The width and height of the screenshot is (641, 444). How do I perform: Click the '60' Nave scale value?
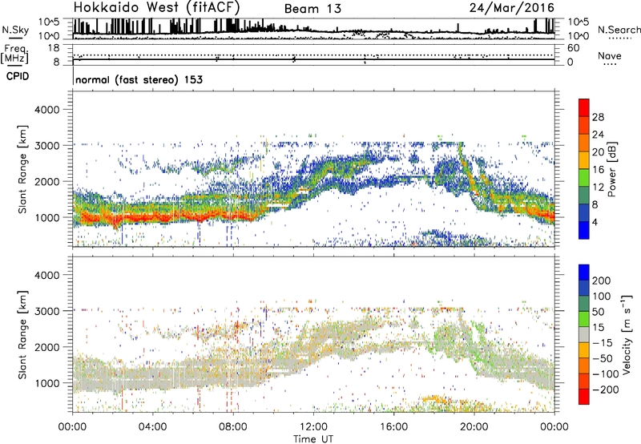tap(573, 48)
